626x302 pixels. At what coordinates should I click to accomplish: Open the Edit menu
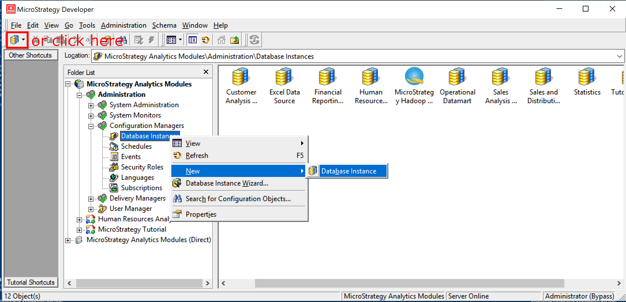[33, 25]
